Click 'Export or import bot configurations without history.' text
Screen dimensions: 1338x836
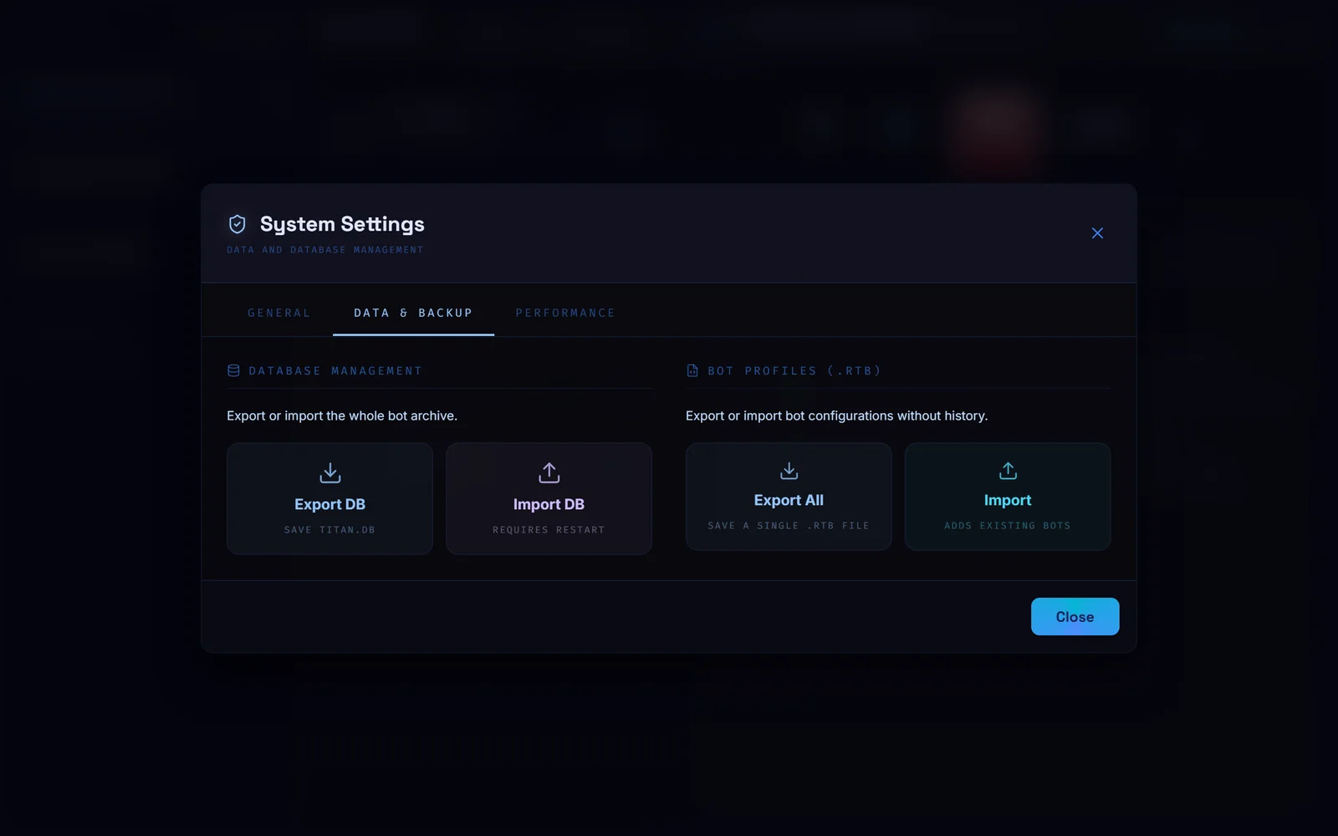836,415
